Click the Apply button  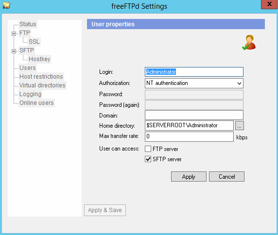point(189,176)
